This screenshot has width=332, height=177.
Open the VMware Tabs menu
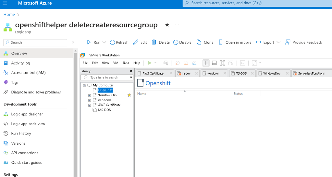pos(126,63)
